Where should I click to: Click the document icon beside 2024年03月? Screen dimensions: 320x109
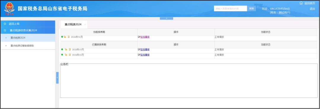point(70,49)
